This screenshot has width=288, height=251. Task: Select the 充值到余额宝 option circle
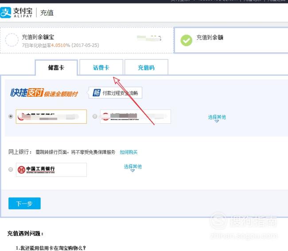12,40
